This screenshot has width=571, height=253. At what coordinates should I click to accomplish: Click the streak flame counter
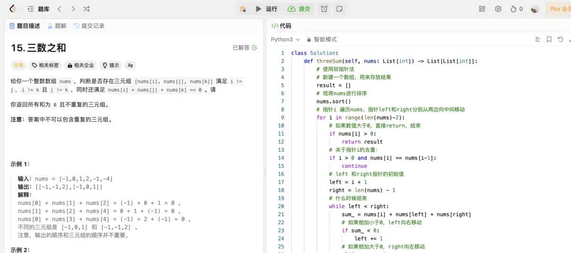pyautogui.click(x=516, y=9)
